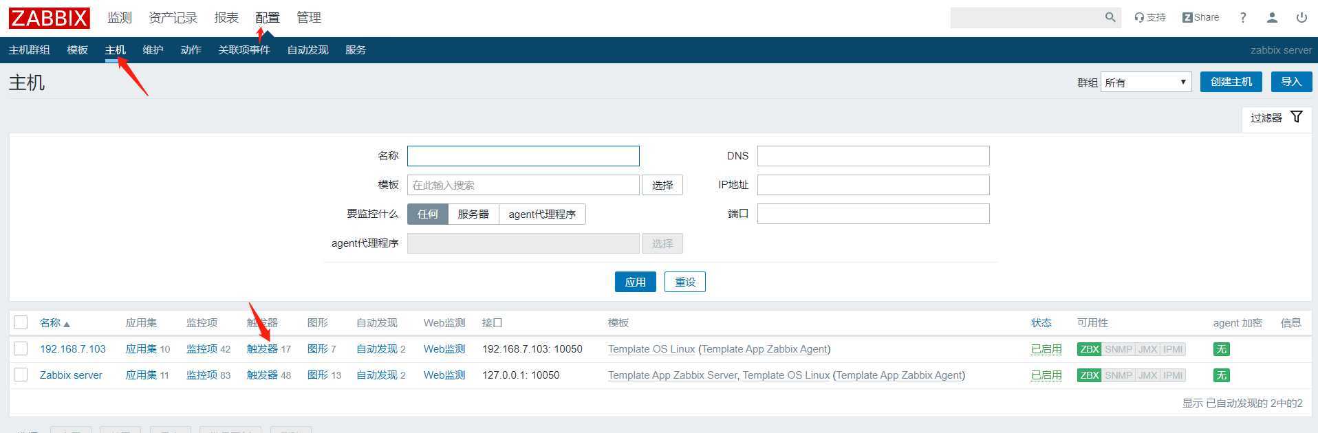This screenshot has height=433, width=1318.
Task: Open the help question mark
Action: pos(1243,18)
